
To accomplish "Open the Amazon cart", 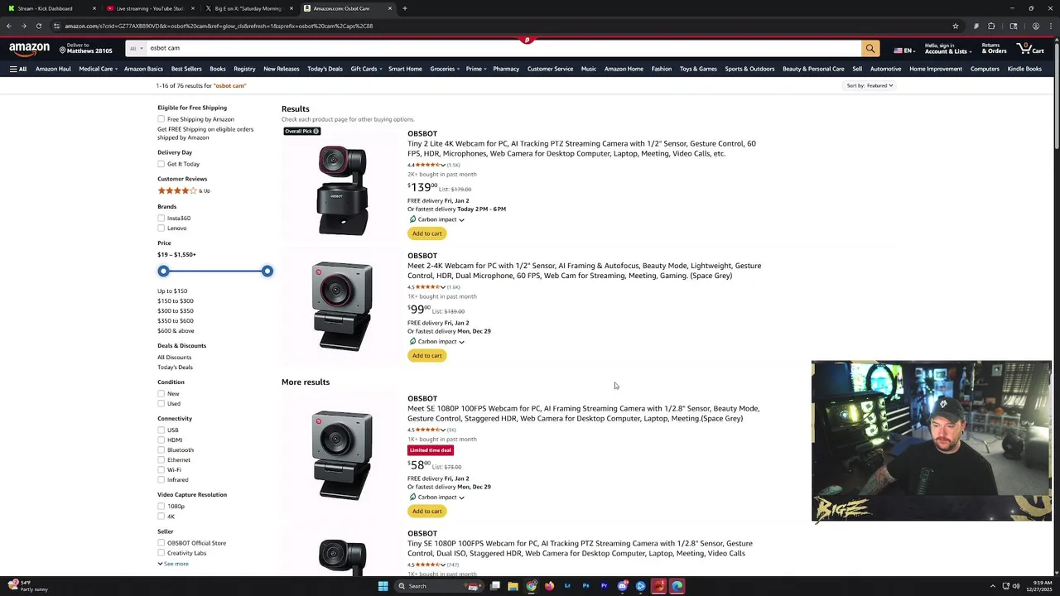I will coord(1031,49).
